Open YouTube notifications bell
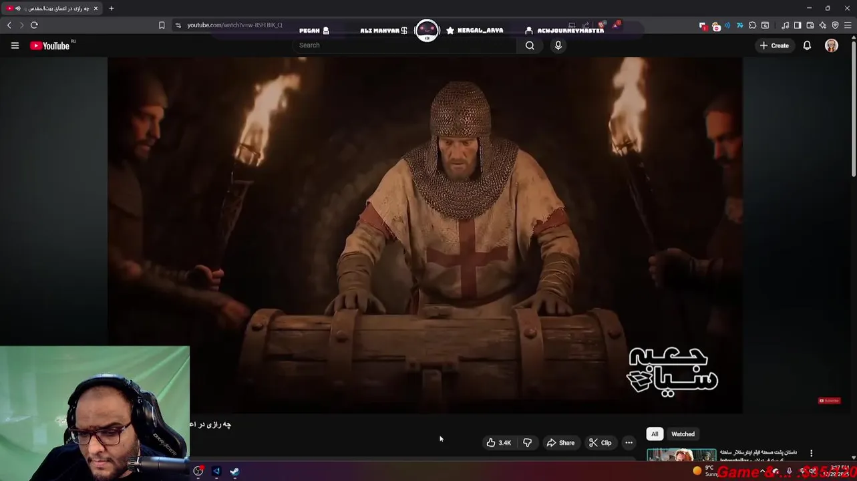Screen dimensions: 857x481 (x=807, y=45)
